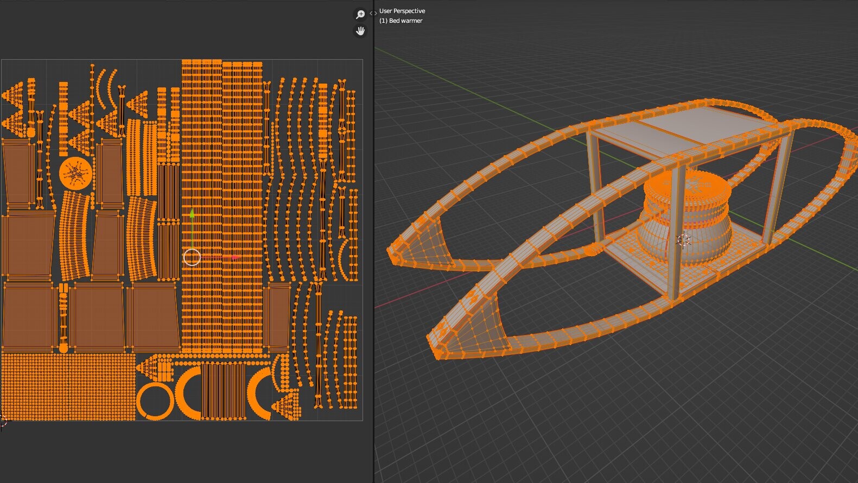The image size is (858, 483).
Task: Click the zoom magnifier icon in UV editor
Action: [x=360, y=15]
